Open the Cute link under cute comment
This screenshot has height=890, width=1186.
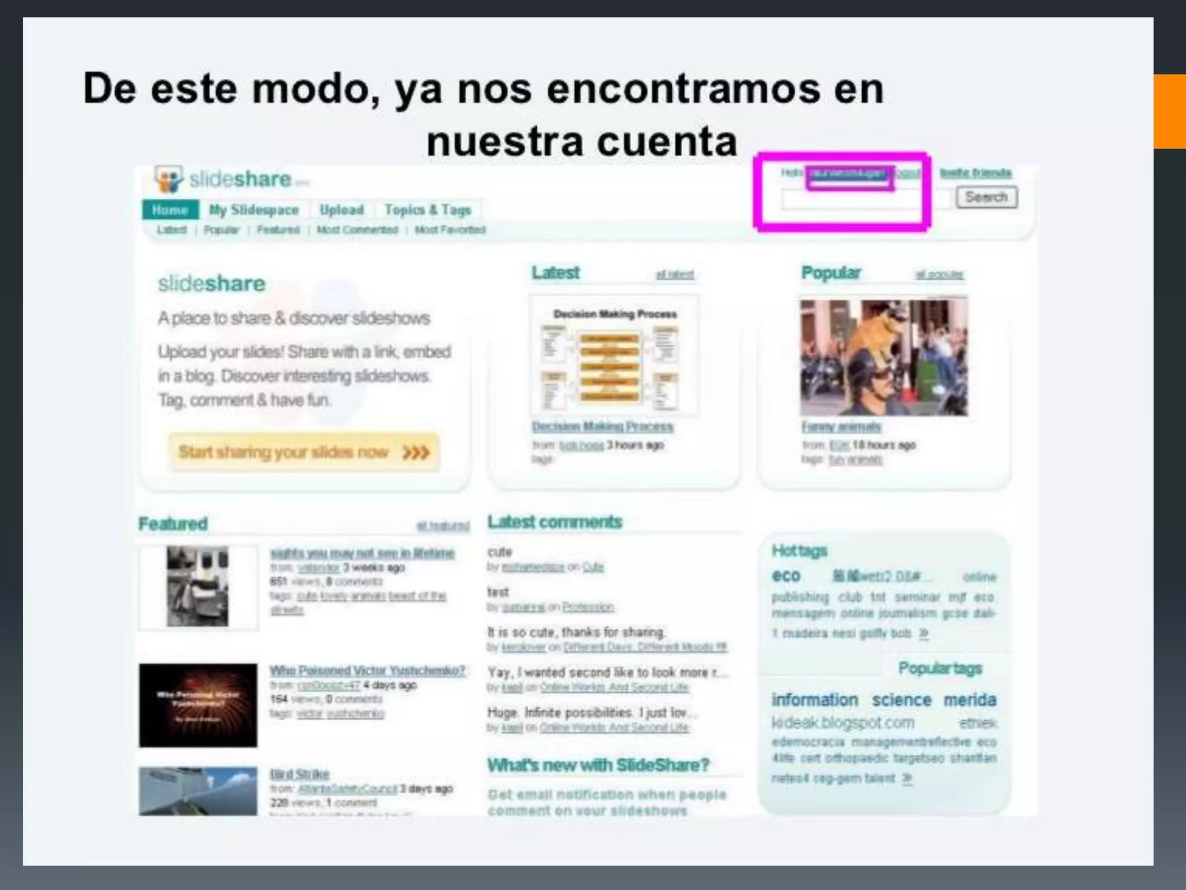593,567
